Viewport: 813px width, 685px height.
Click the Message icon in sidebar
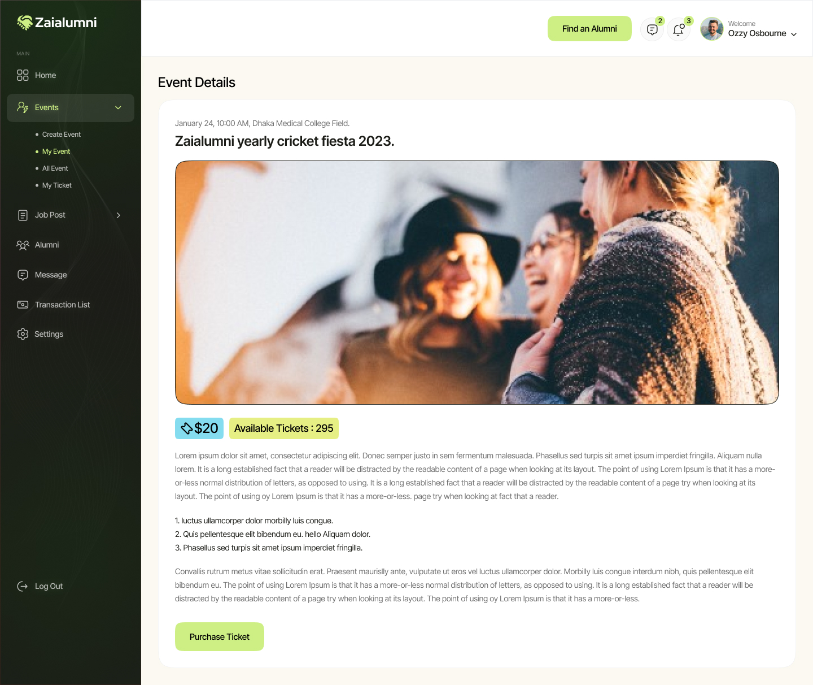23,275
